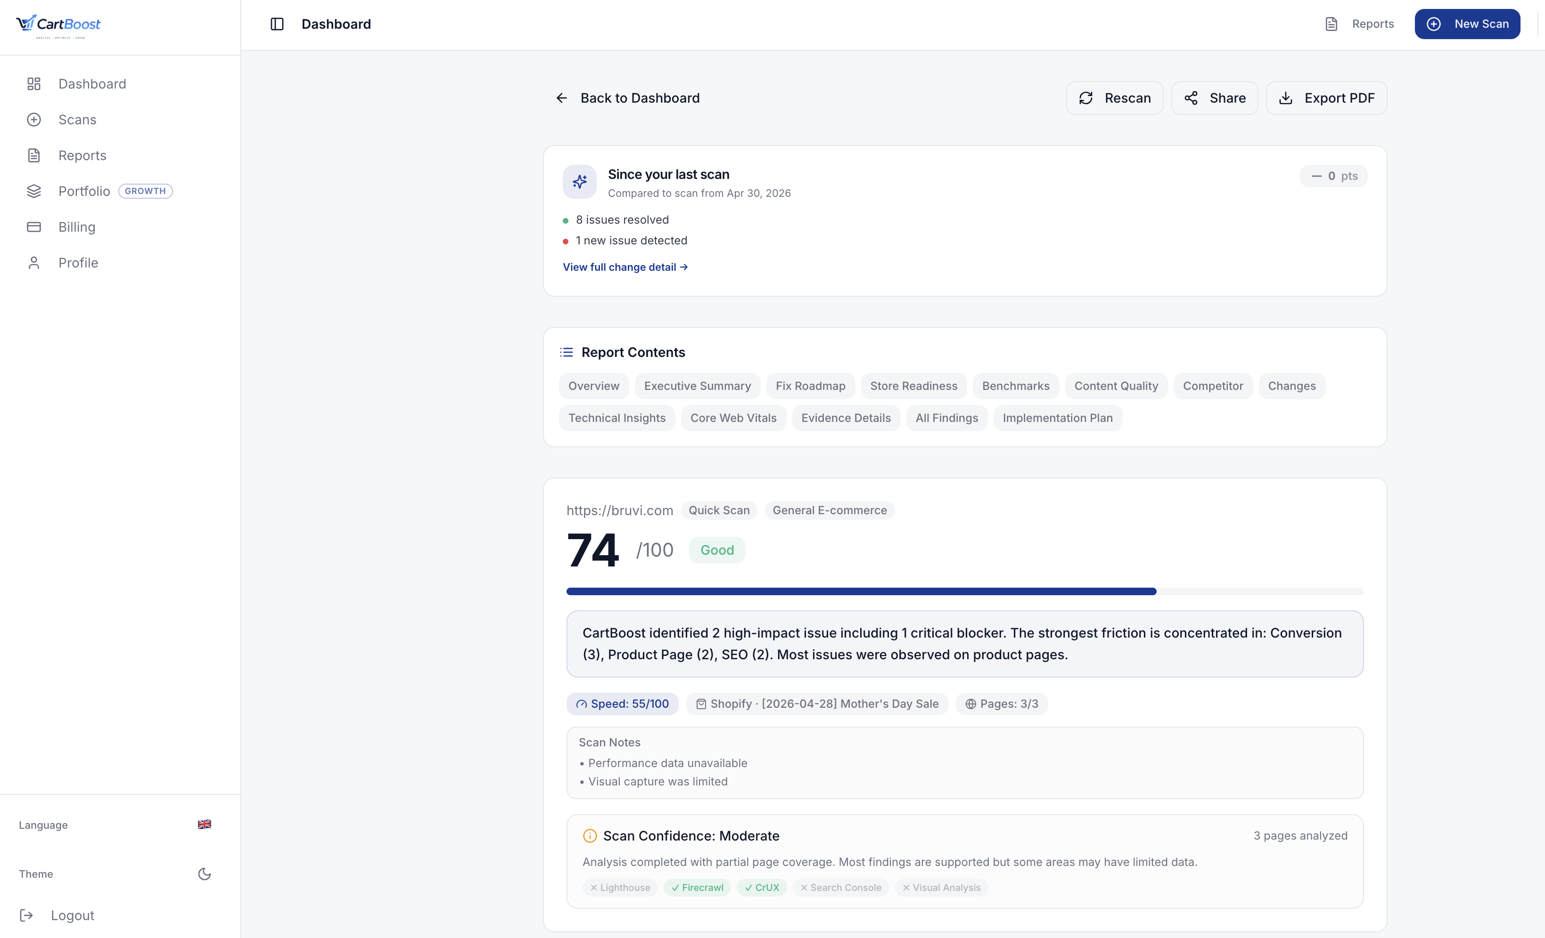Click the 1 new issue detected line

pyautogui.click(x=625, y=241)
